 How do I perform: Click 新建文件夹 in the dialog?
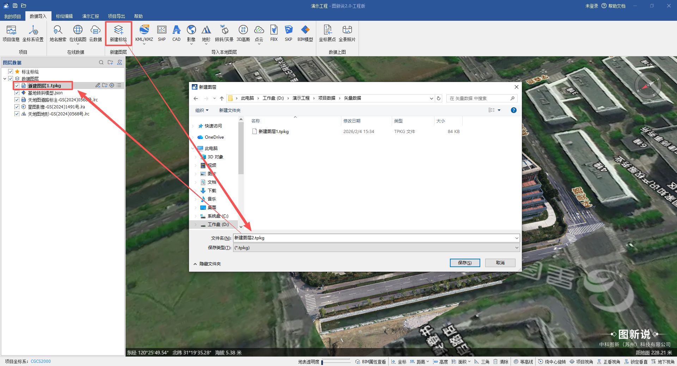[x=230, y=110]
